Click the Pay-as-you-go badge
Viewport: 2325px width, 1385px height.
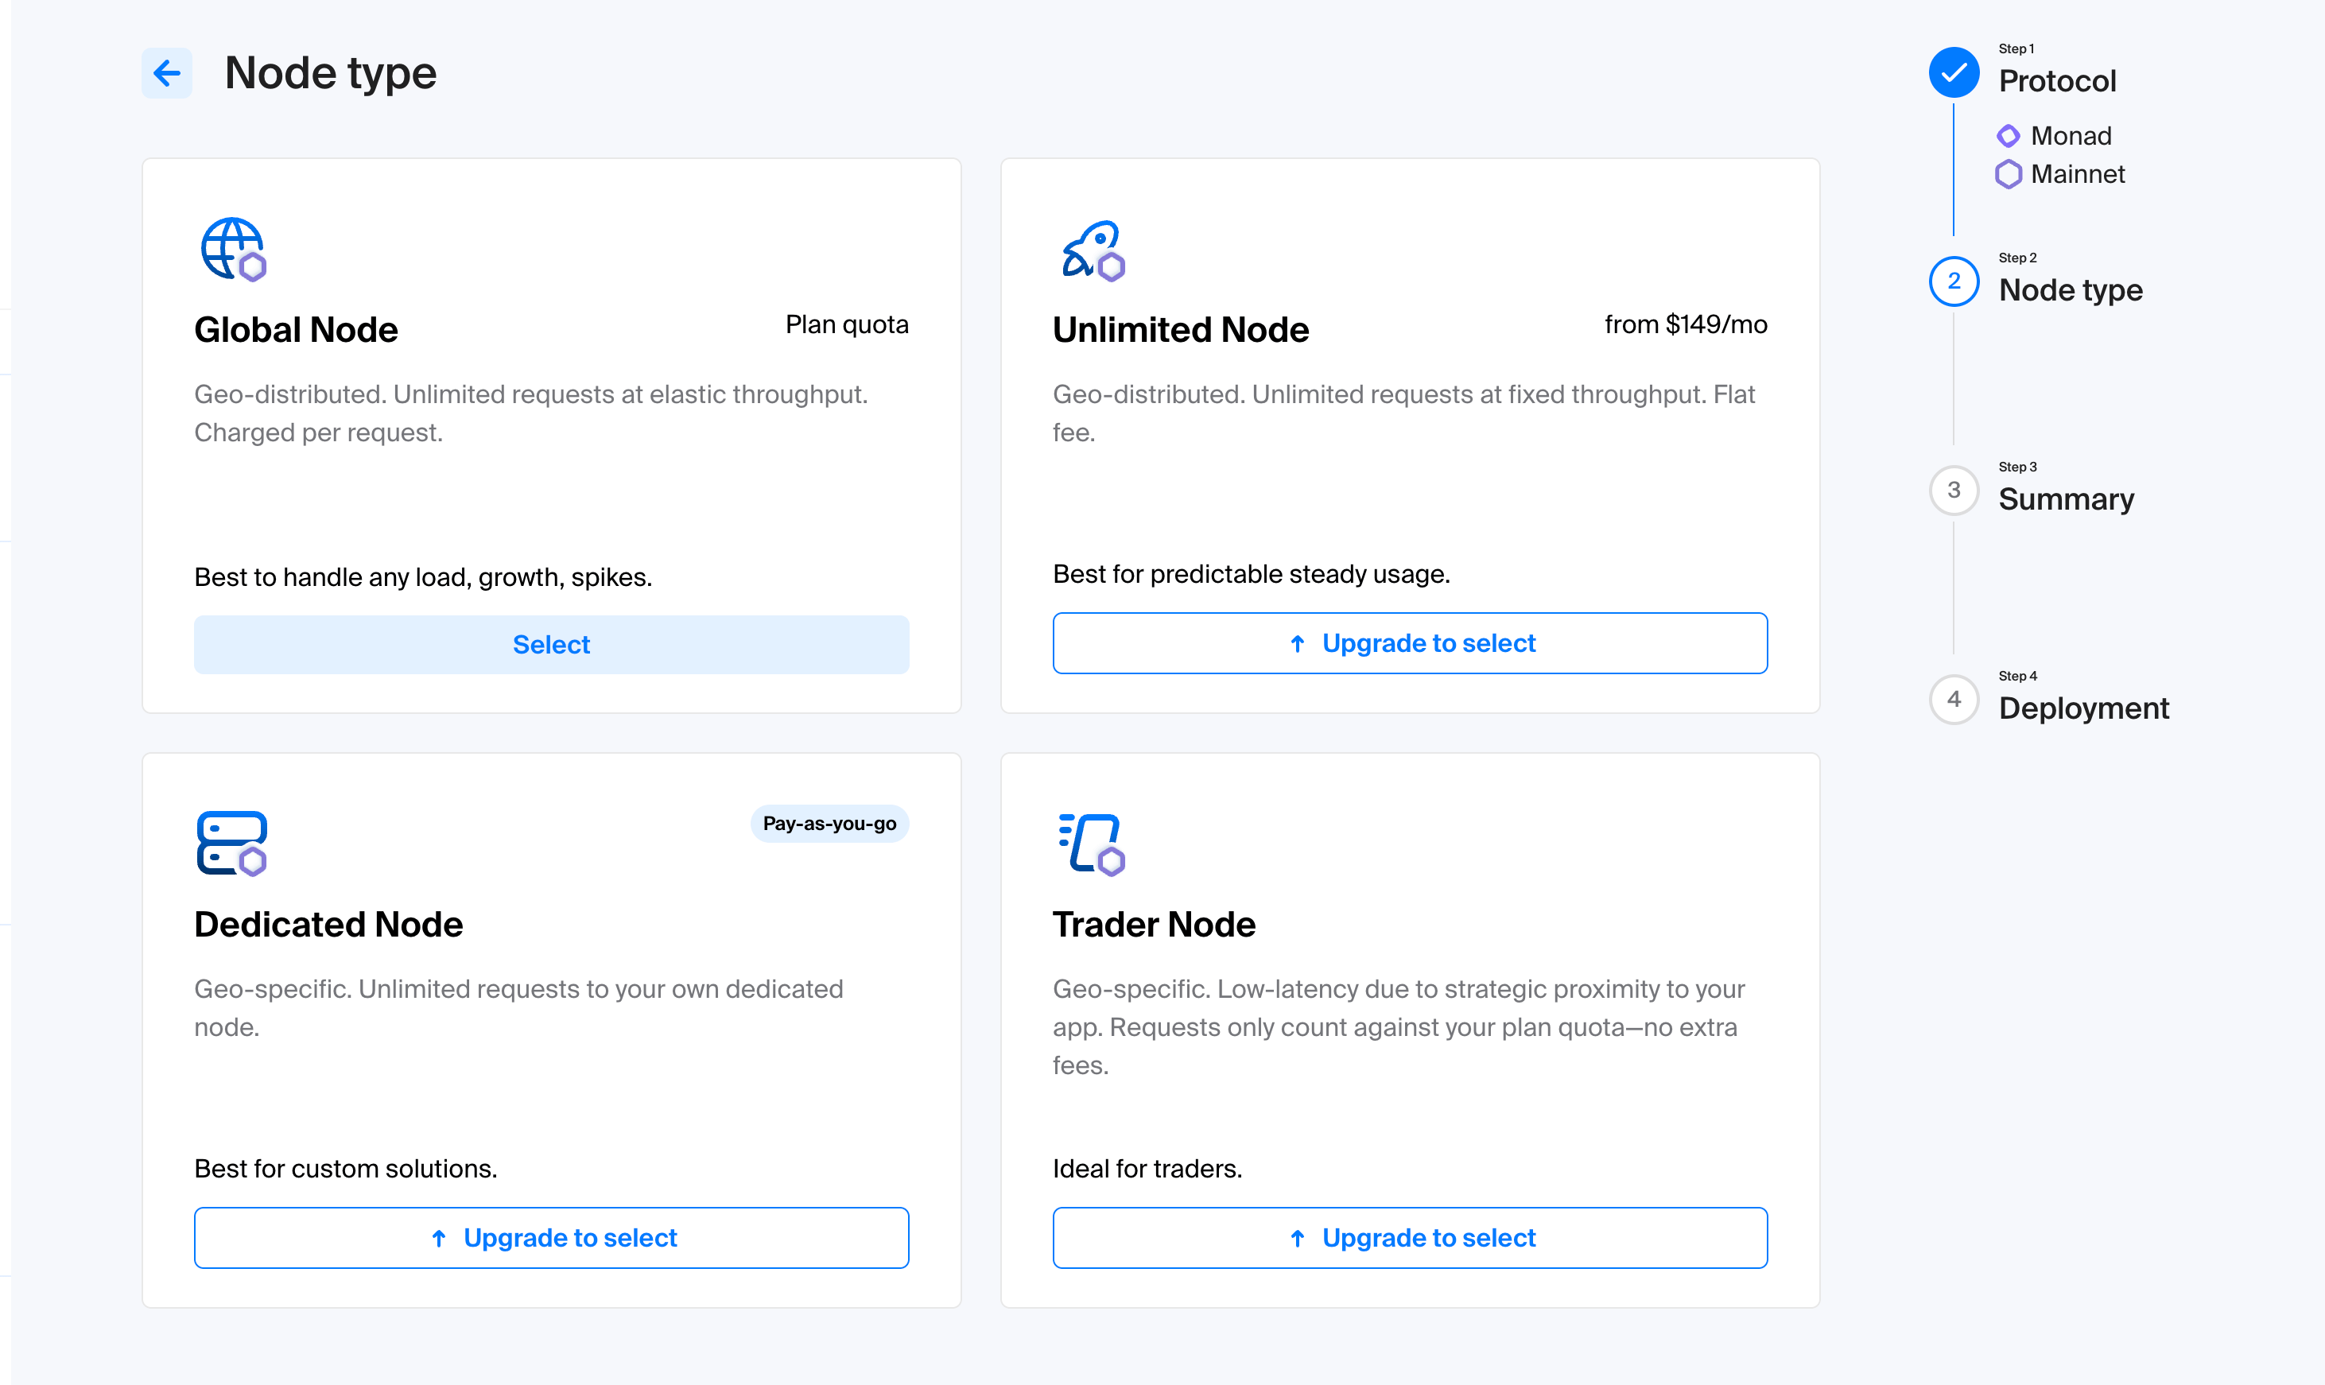tap(829, 823)
